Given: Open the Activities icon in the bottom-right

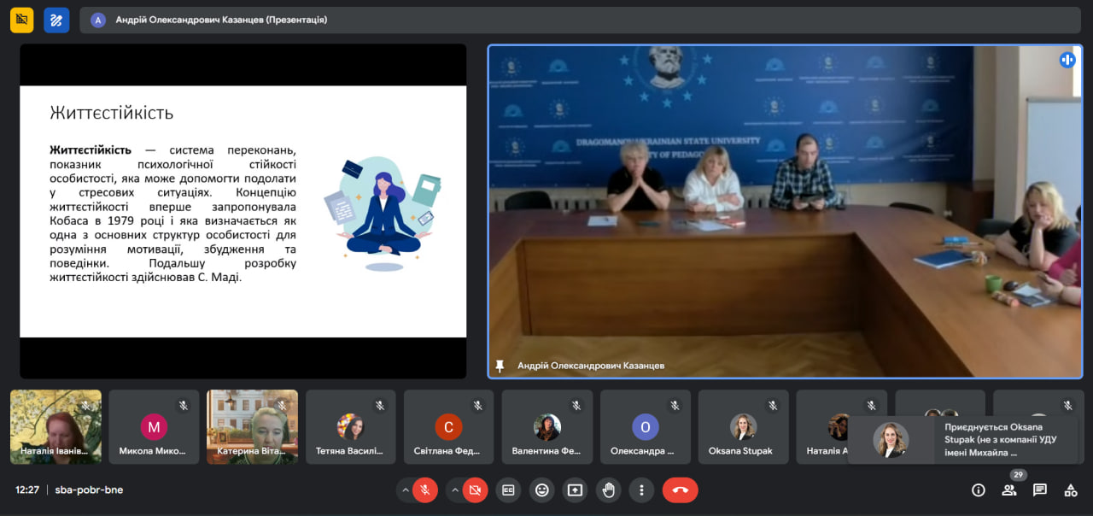Looking at the screenshot, I should pos(1071,490).
